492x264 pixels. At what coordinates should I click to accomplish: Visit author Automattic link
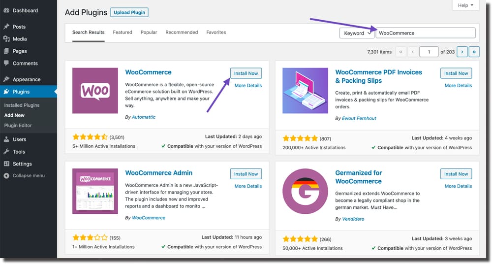click(x=143, y=117)
